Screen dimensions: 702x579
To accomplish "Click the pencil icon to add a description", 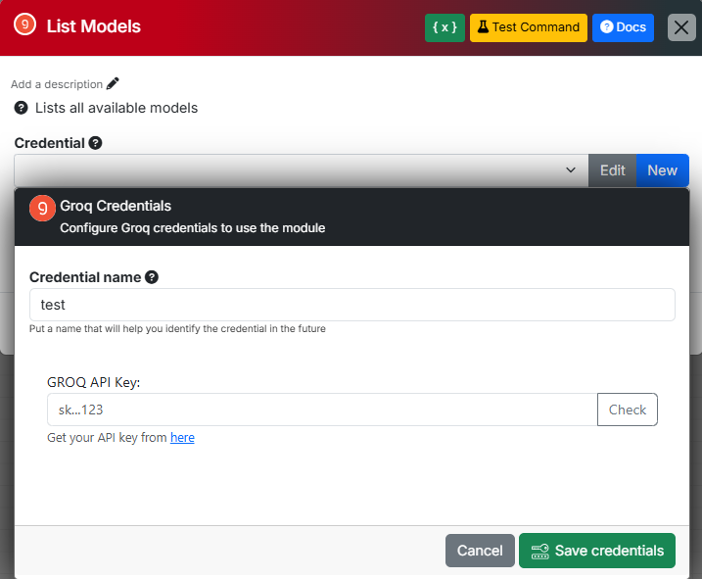I will (113, 84).
